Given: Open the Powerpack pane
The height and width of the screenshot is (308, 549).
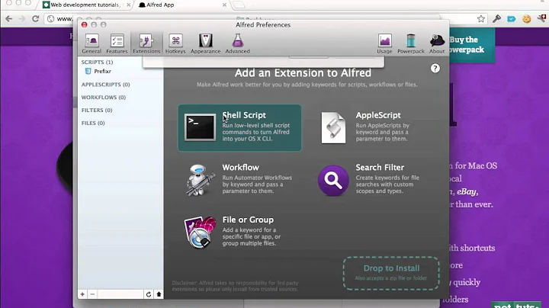Looking at the screenshot, I should [x=411, y=43].
